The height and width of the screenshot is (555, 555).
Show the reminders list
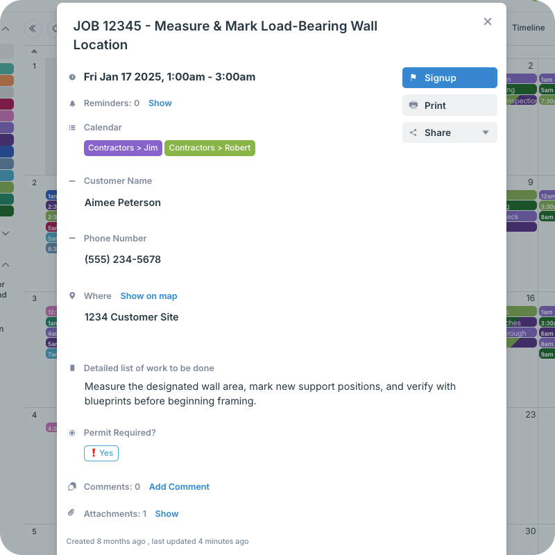pyautogui.click(x=160, y=103)
